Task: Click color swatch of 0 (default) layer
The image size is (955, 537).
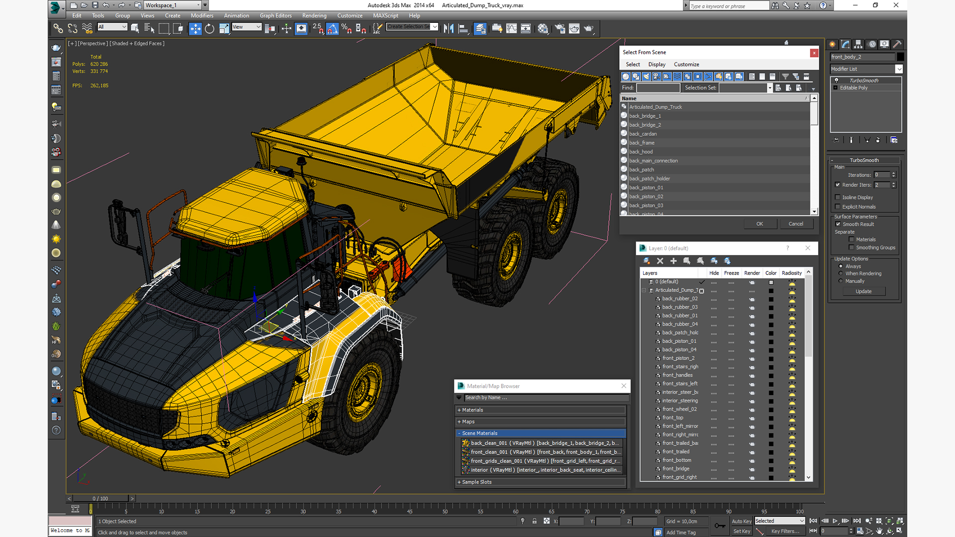Action: 771,282
